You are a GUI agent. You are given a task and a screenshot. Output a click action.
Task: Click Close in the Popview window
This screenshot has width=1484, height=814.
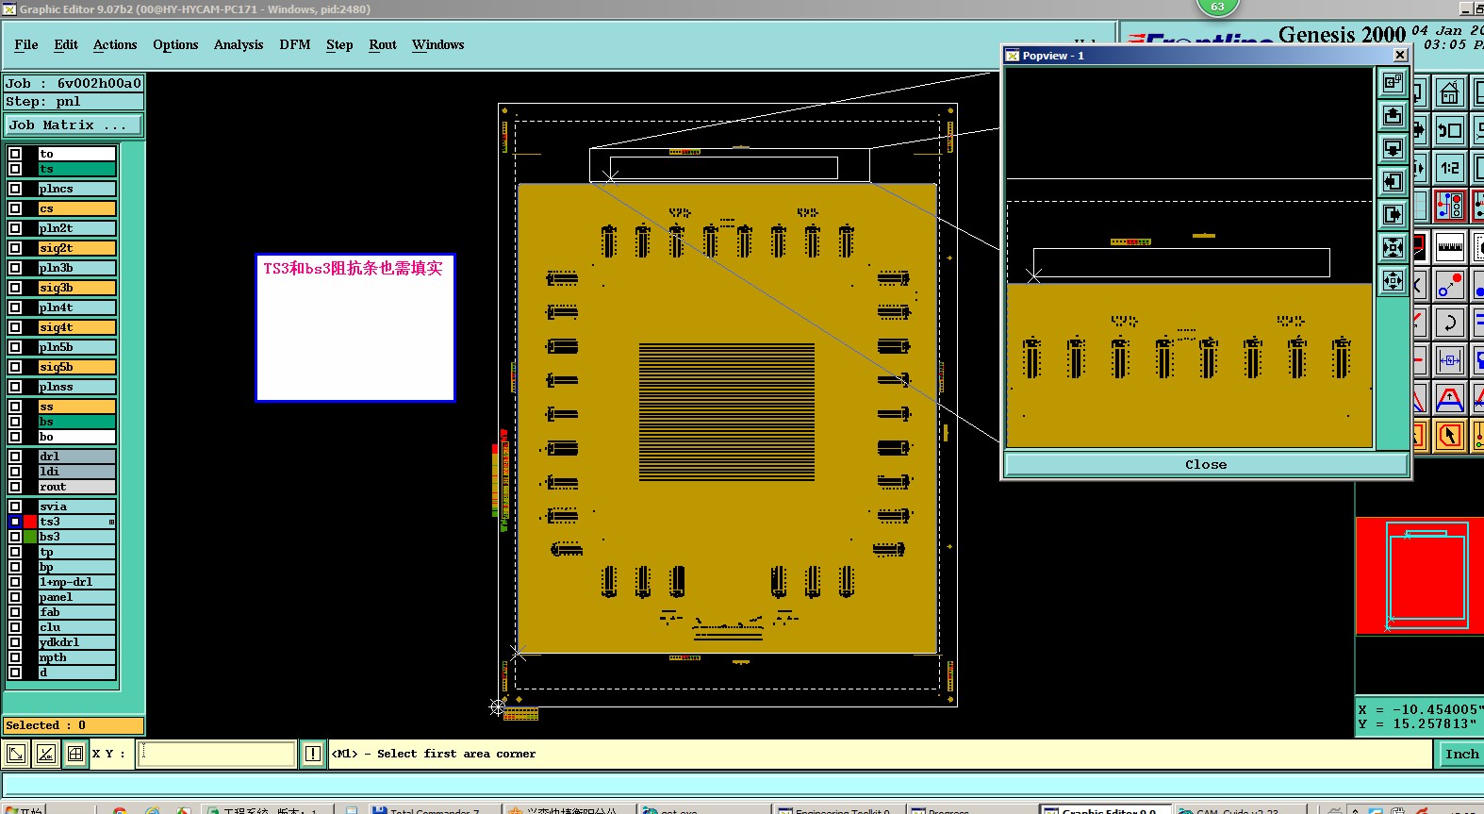[1206, 464]
